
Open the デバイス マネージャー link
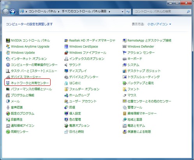click(x=26, y=77)
